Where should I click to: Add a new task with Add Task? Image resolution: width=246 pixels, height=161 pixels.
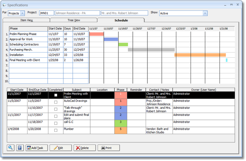37,148
